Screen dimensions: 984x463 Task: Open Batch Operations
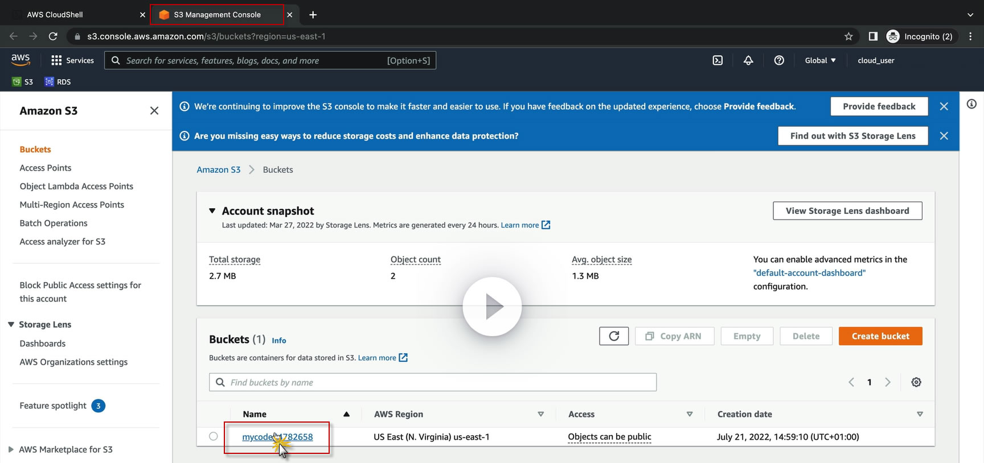(x=54, y=223)
